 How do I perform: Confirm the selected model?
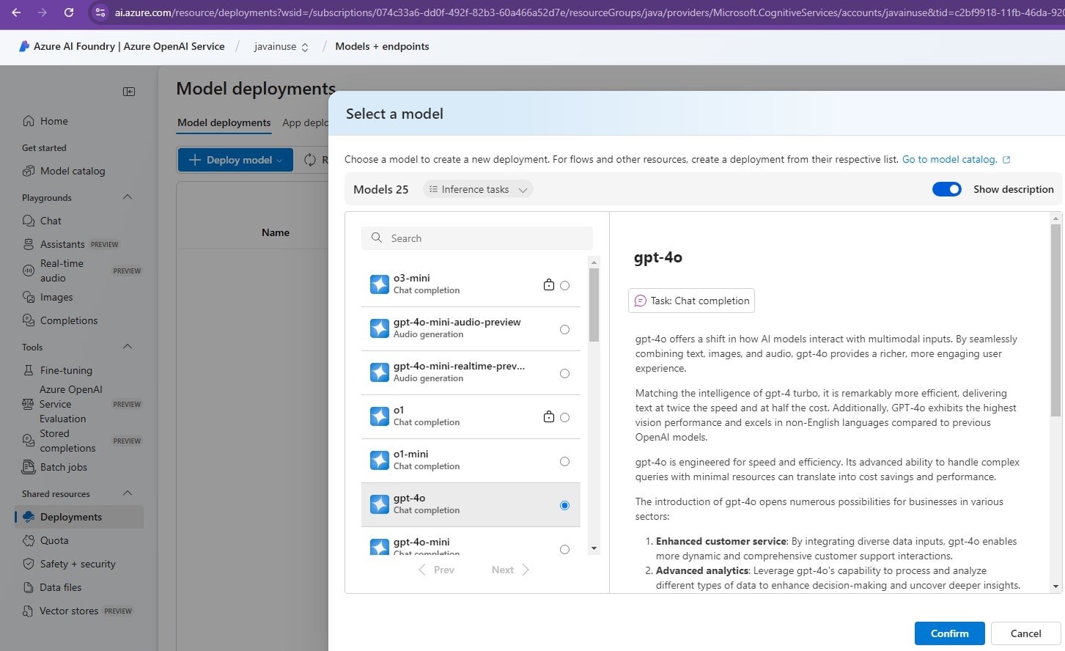(x=949, y=633)
